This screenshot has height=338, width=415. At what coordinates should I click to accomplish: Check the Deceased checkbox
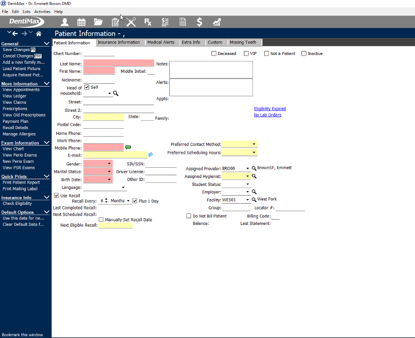214,54
